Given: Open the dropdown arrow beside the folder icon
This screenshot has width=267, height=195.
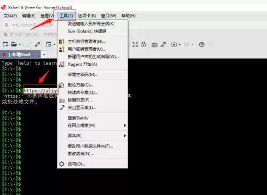Looking at the screenshot, I should click(20, 44).
